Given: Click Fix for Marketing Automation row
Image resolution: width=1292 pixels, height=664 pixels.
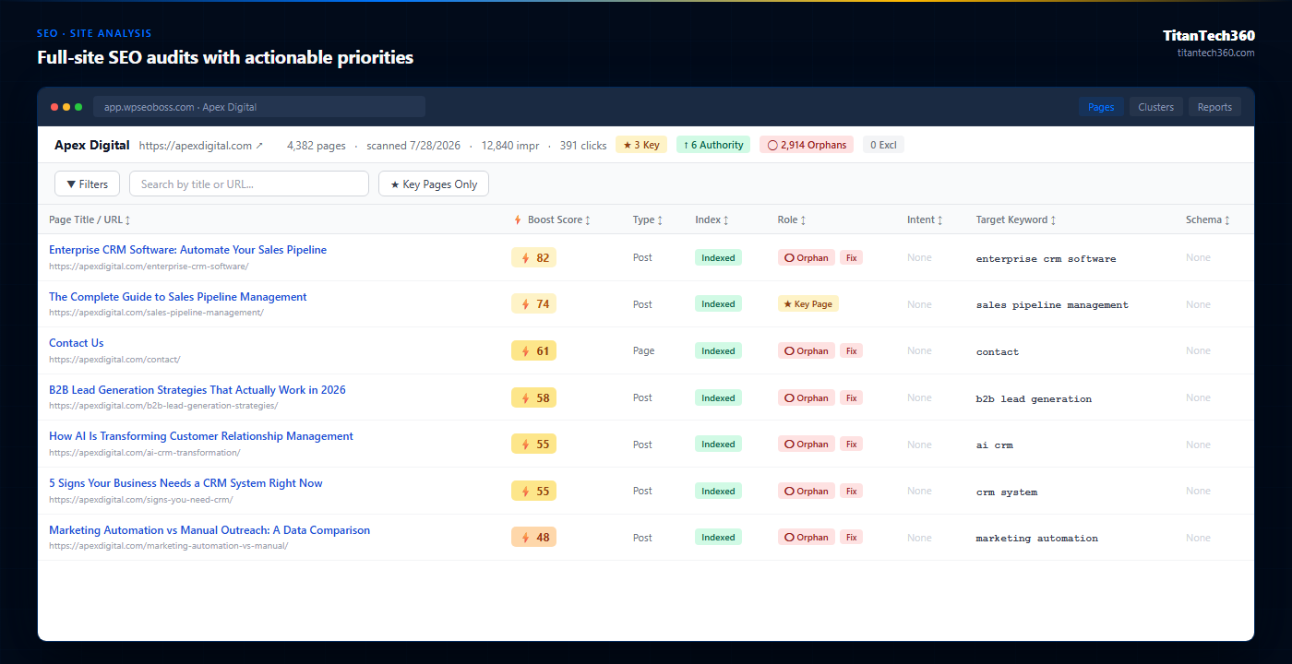Looking at the screenshot, I should (852, 538).
